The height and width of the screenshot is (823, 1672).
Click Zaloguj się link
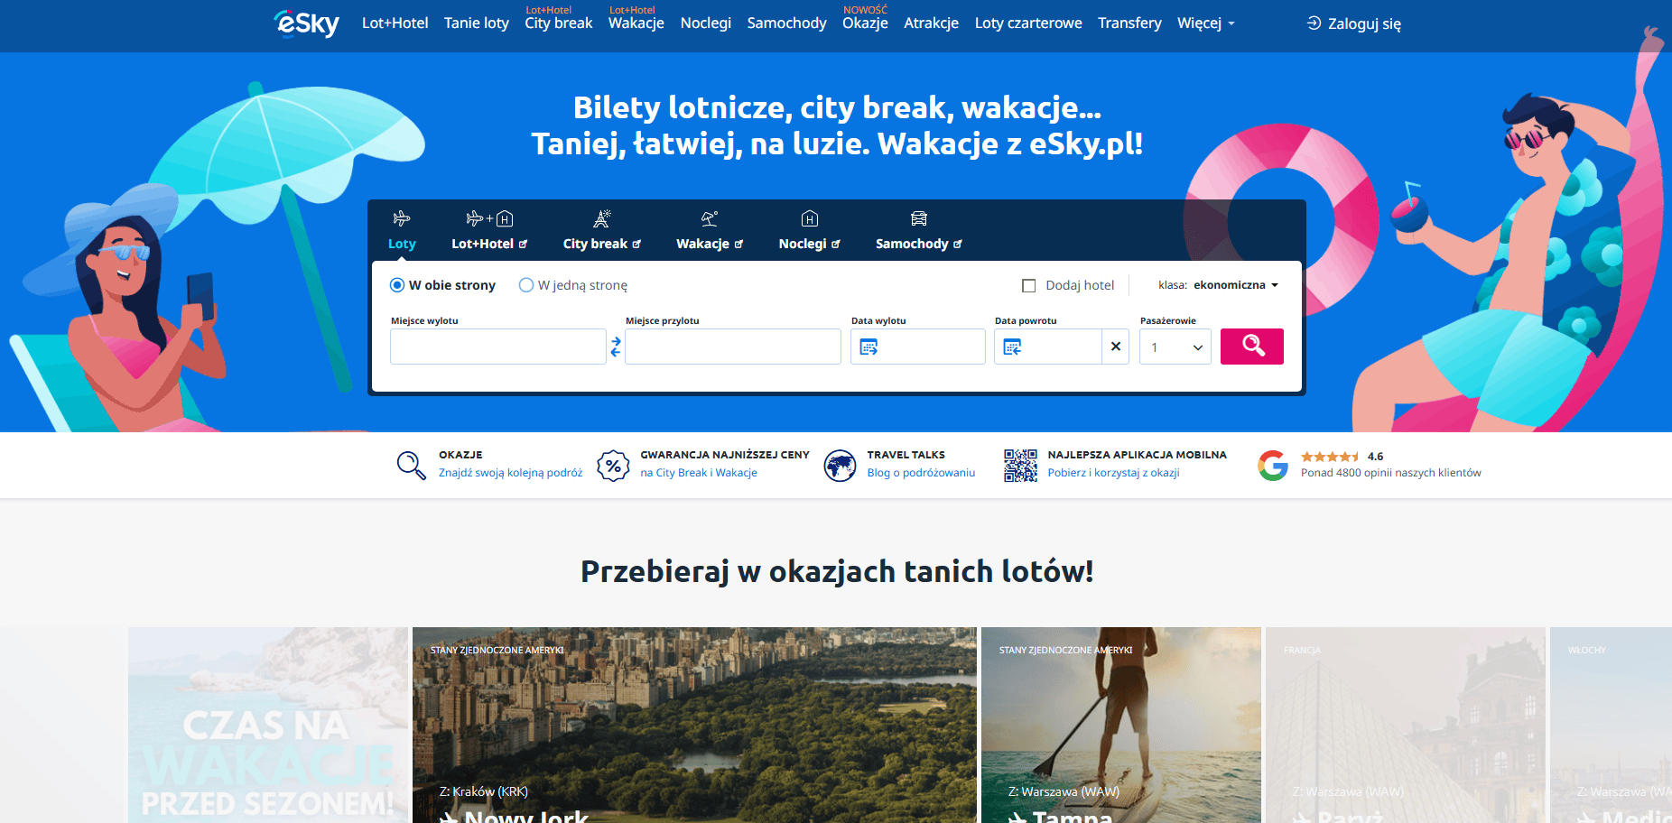[x=1354, y=23]
